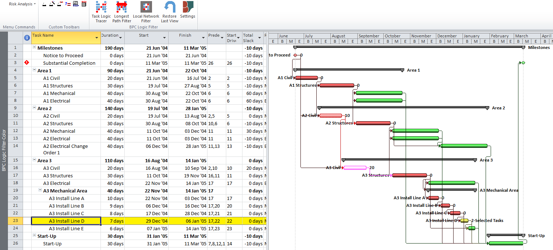553x250 pixels.
Task: Click the yellow A3 Install Line D Gantt bar
Action: coord(464,221)
